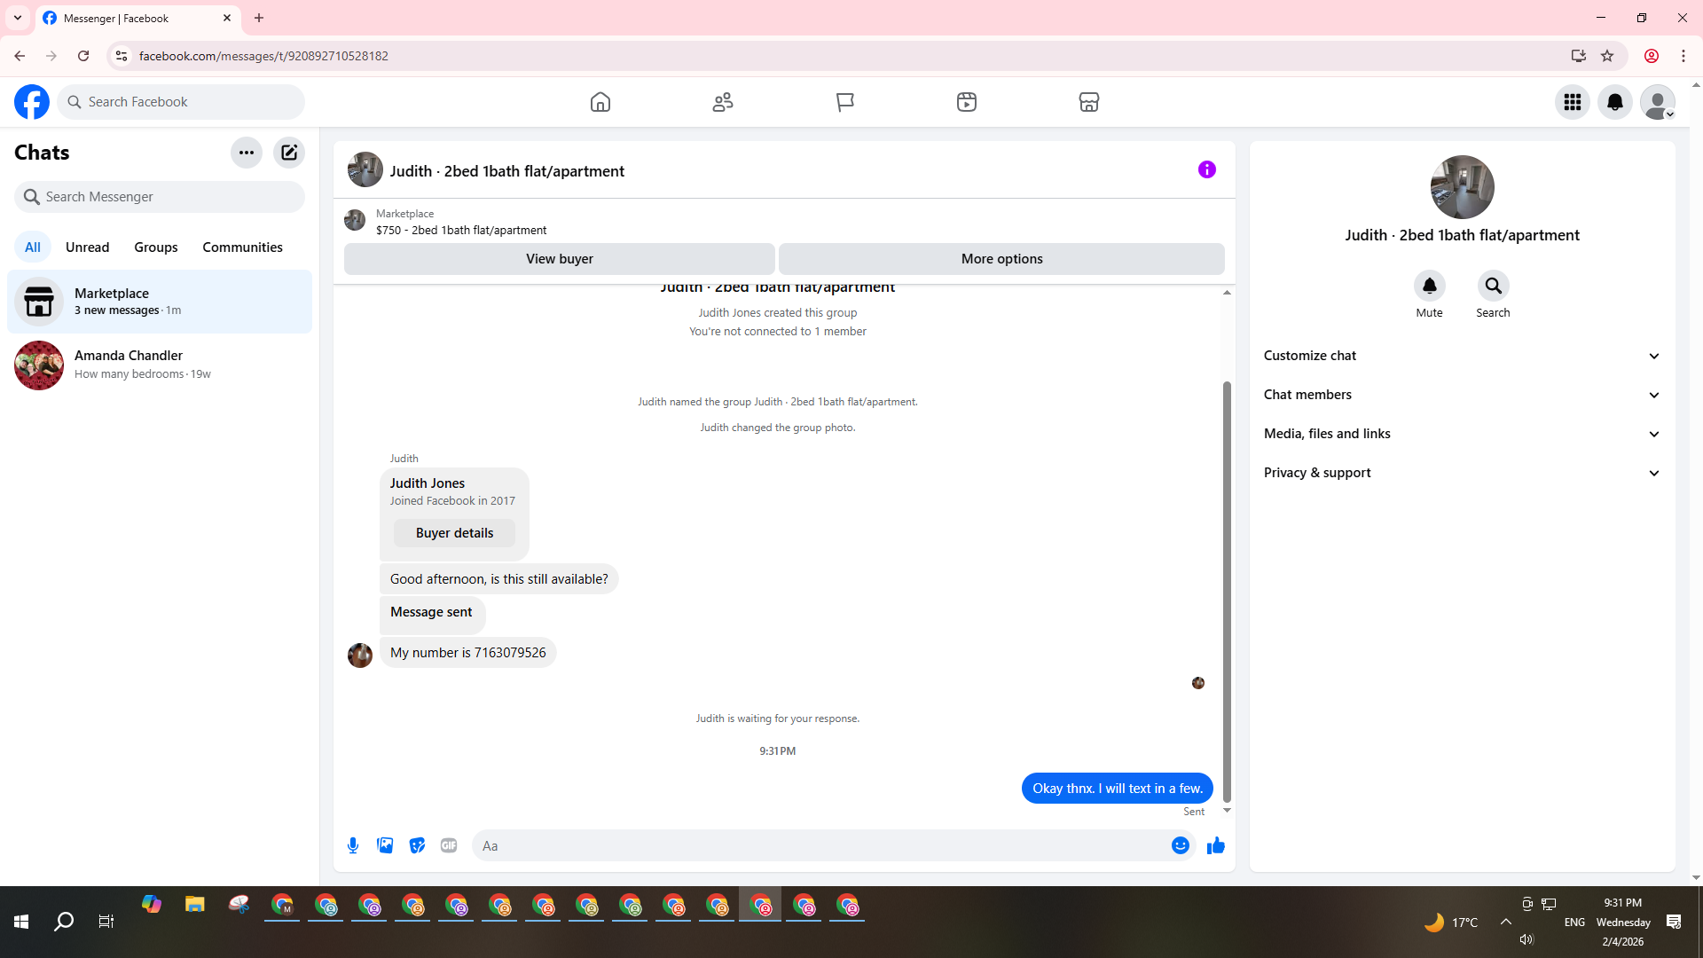Image resolution: width=1703 pixels, height=958 pixels.
Task: Mute this conversation
Action: coord(1429,286)
